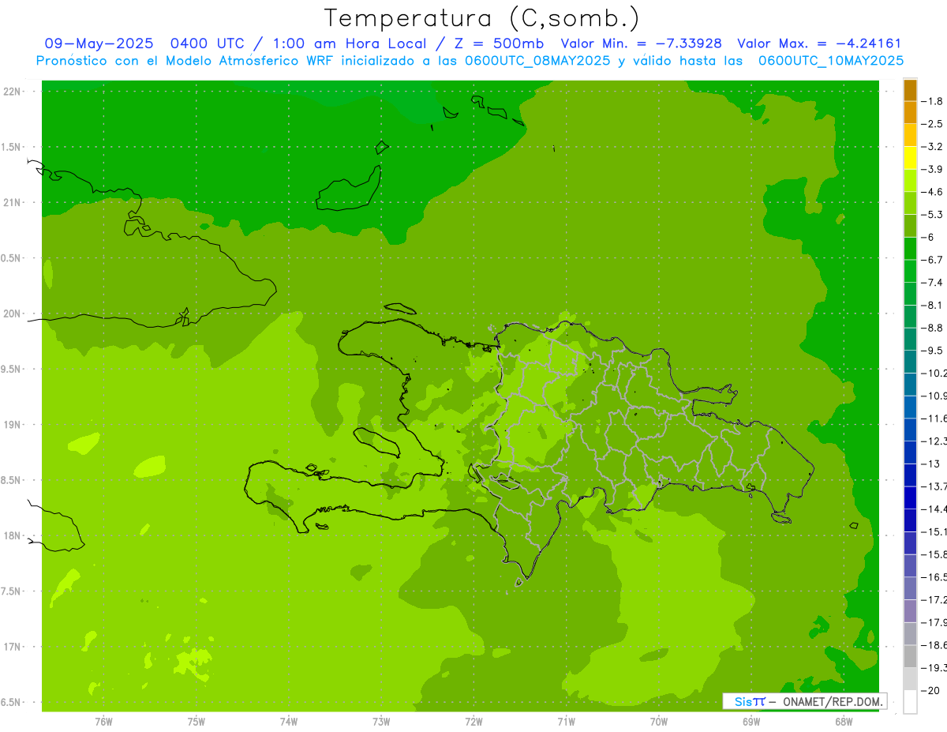Click the "7.5N" latitude axis label

pyautogui.click(x=12, y=591)
